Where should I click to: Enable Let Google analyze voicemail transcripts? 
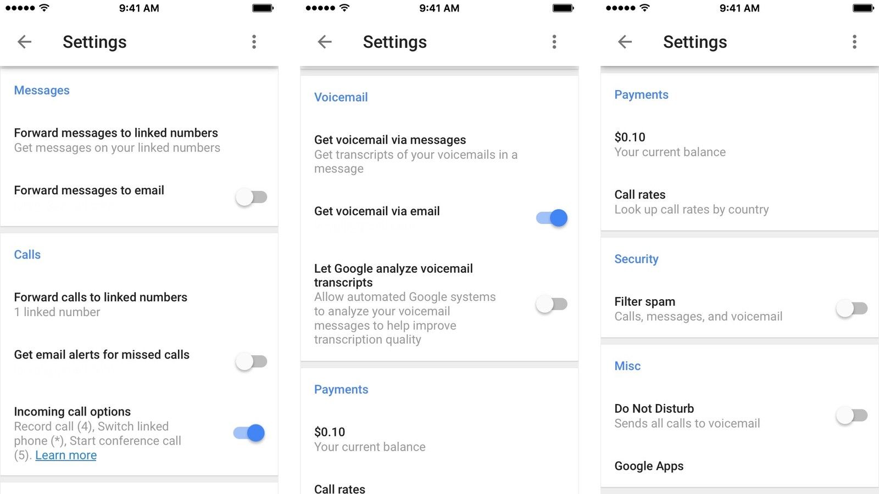tap(552, 304)
